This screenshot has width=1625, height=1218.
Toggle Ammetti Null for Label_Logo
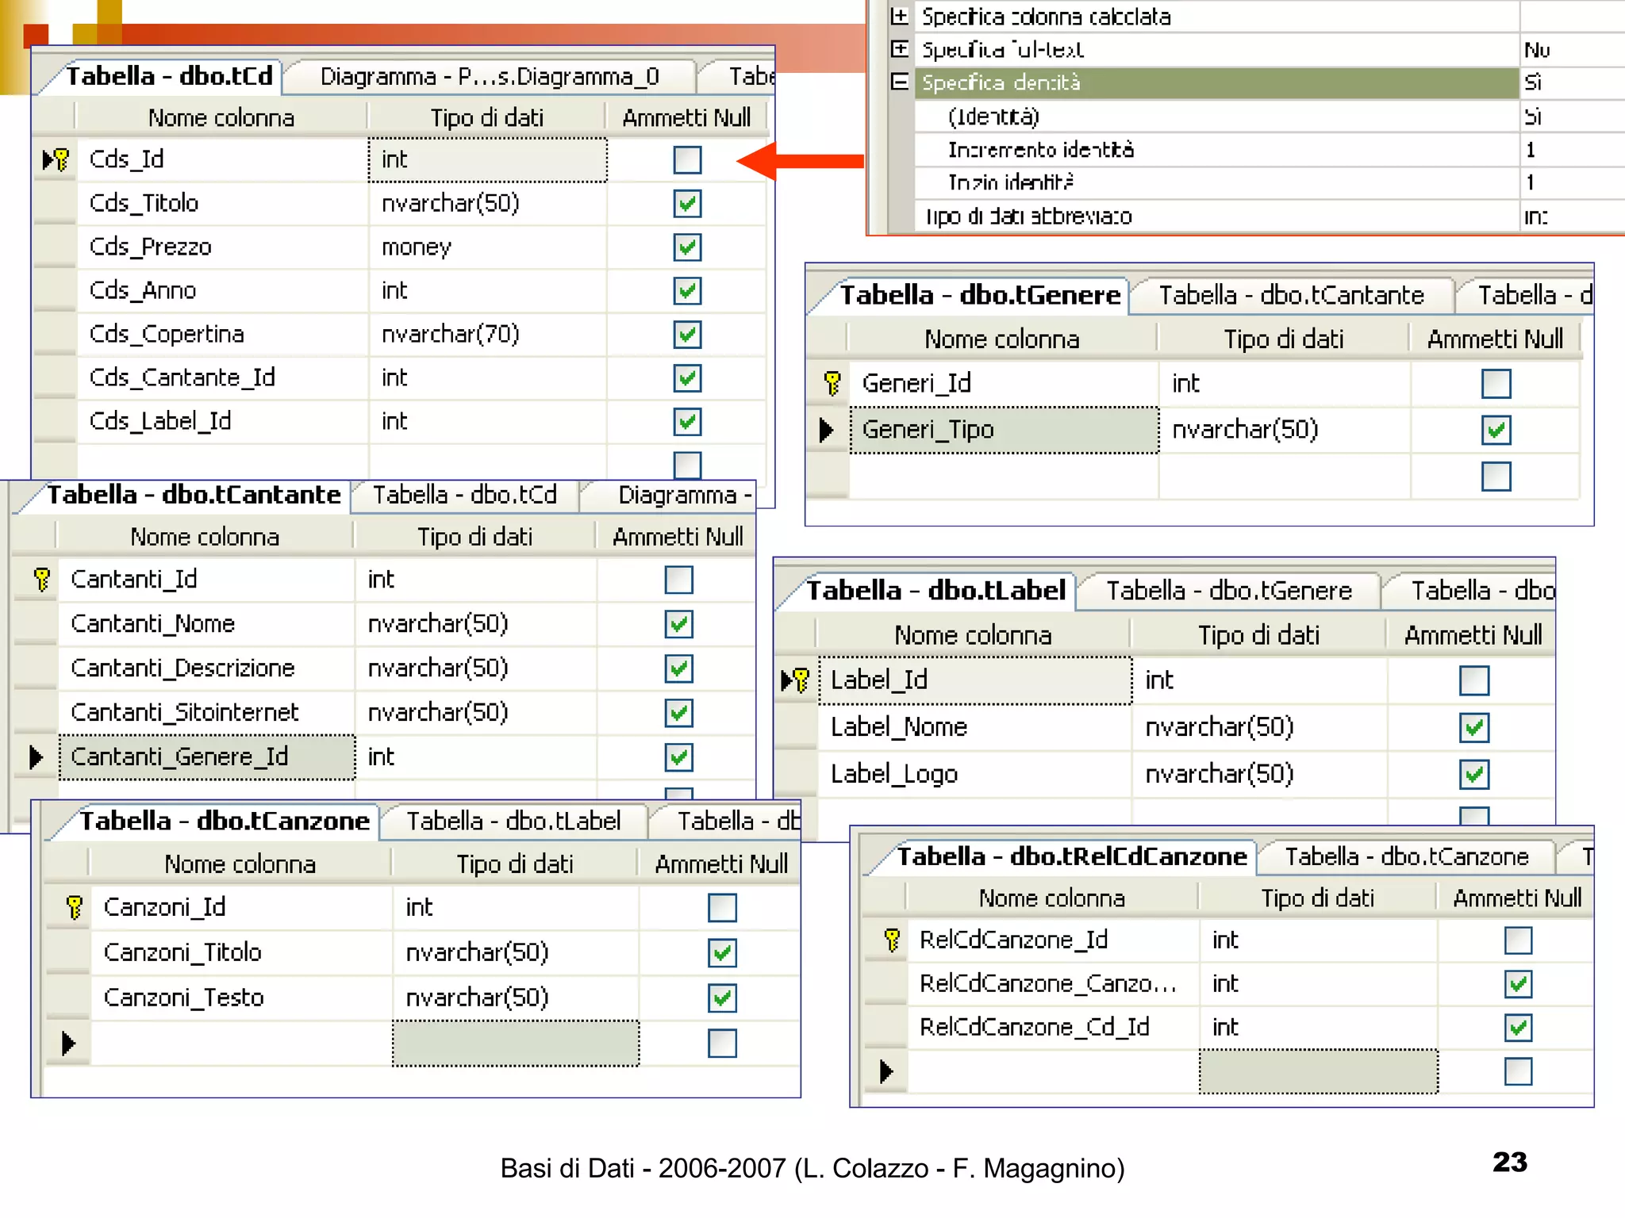(x=1473, y=774)
